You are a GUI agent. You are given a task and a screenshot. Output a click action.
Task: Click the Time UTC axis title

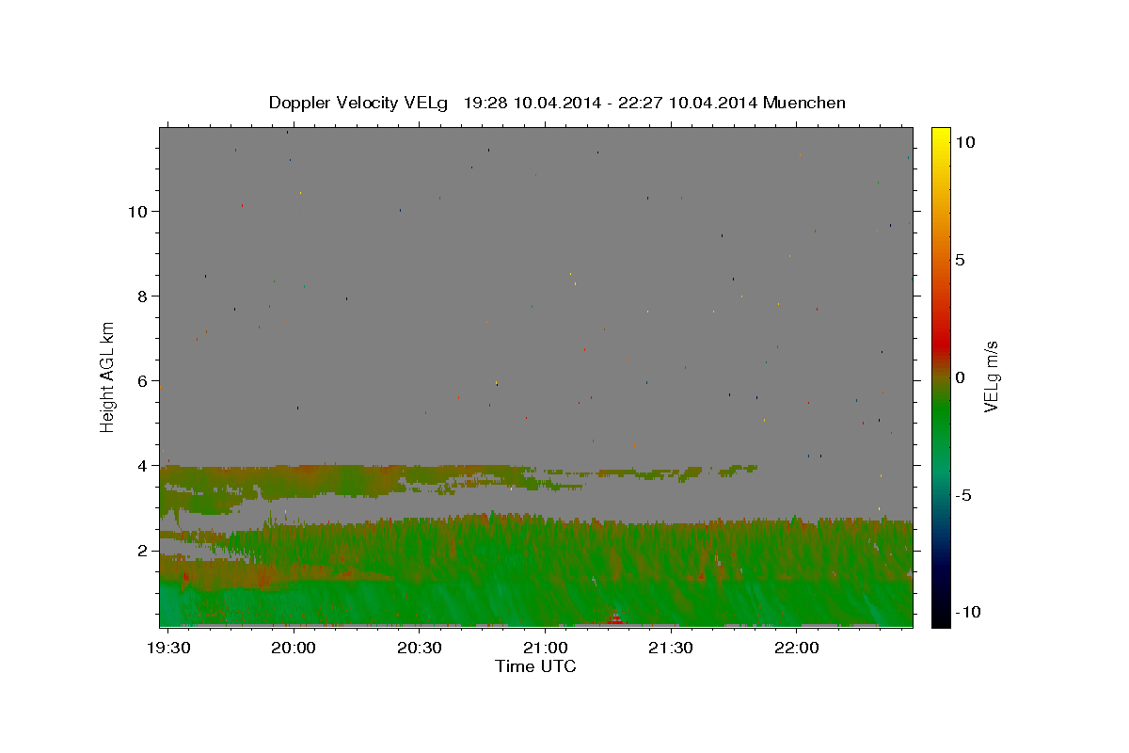point(535,666)
